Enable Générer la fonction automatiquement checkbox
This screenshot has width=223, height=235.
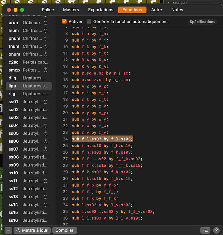point(89,21)
